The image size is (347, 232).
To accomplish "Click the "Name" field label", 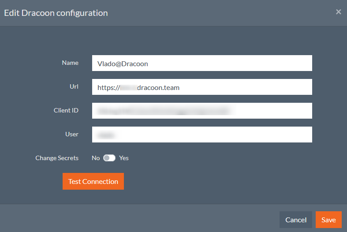I will coord(70,63).
